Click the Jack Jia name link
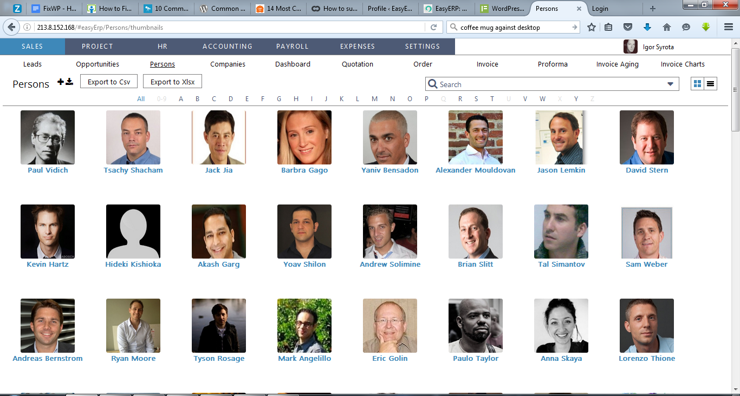 pos(219,170)
